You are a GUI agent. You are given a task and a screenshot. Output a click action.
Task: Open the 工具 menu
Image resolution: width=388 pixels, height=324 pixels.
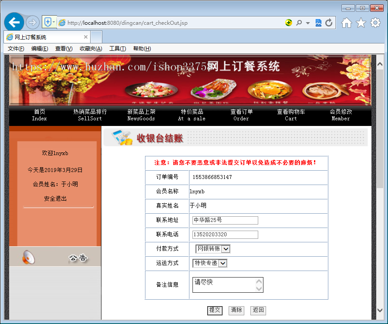click(x=117, y=48)
